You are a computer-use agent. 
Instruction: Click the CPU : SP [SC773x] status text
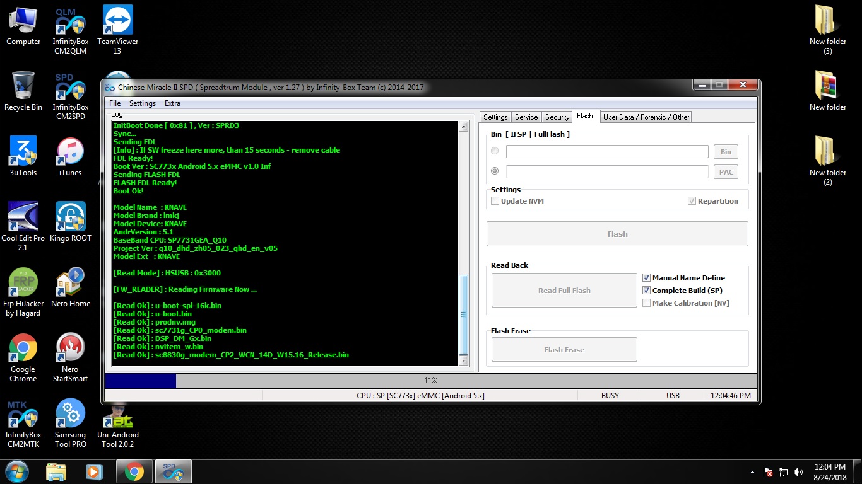[420, 396]
